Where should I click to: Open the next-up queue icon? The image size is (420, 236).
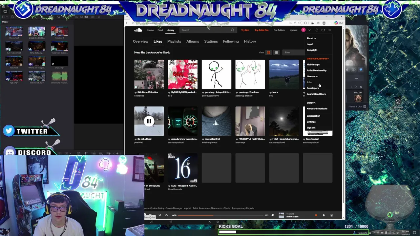pyautogui.click(x=331, y=215)
